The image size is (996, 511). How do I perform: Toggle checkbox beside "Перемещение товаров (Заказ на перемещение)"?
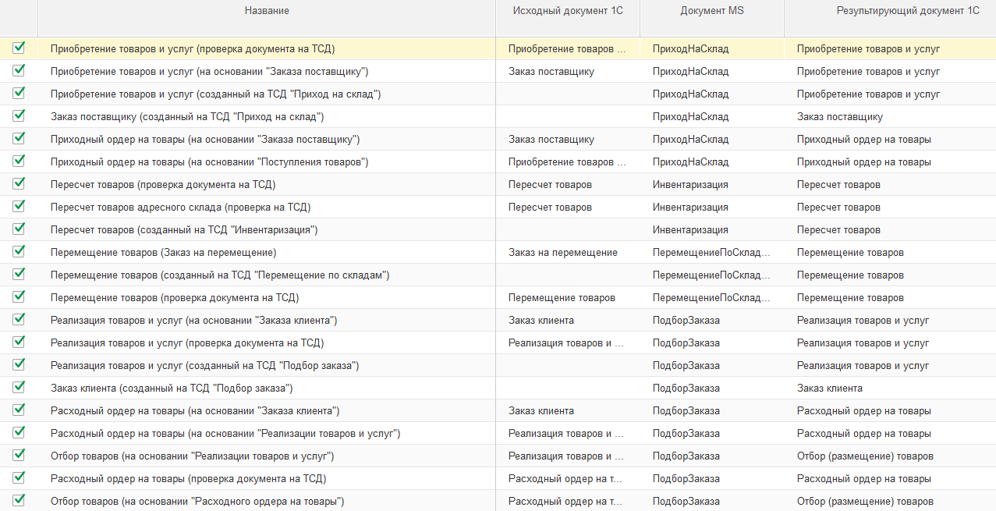click(x=19, y=252)
